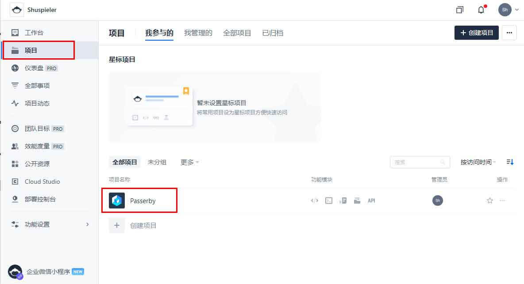Viewport: 524px width, 284px height.
Task: Expand the 更多 group dropdown
Action: pyautogui.click(x=189, y=162)
